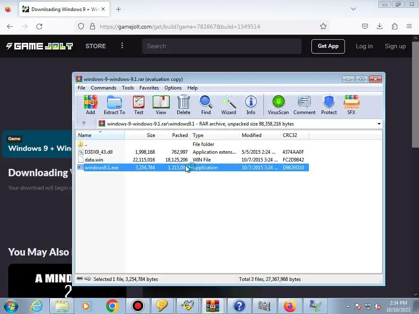419x314 pixels.
Task: Open the Firefox hamburger menu
Action: point(409,26)
